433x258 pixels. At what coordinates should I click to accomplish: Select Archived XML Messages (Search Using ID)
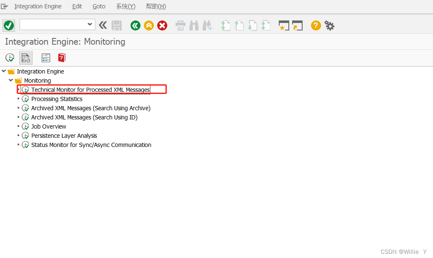pyautogui.click(x=84, y=117)
